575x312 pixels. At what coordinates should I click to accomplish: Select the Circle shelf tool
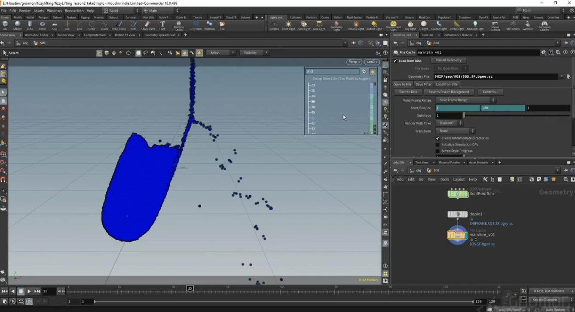tap(92, 26)
